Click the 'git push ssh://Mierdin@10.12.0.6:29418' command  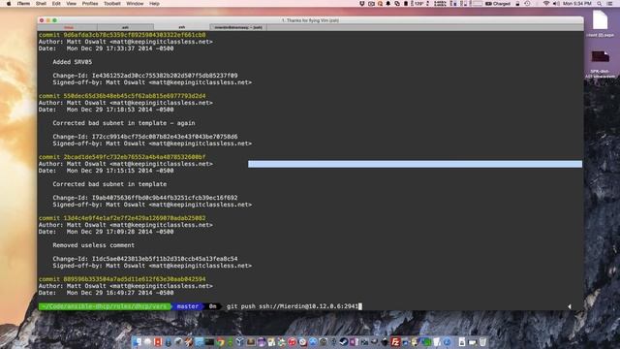[x=293, y=306]
